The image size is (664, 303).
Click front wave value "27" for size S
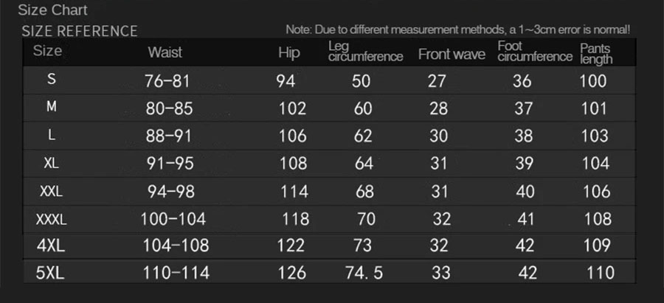pyautogui.click(x=438, y=81)
